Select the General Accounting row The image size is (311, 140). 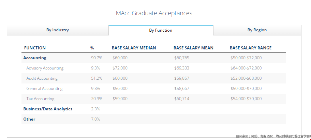point(44,89)
